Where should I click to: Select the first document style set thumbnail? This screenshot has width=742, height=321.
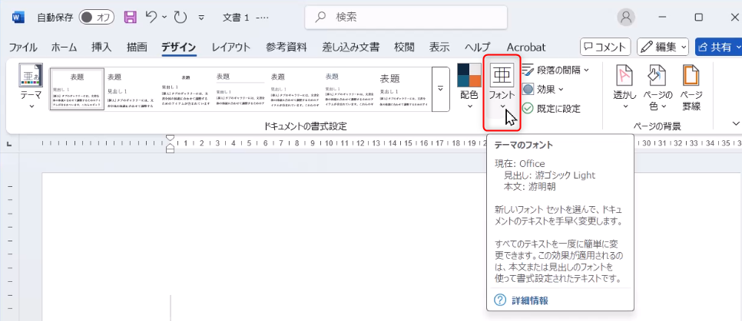[77, 90]
